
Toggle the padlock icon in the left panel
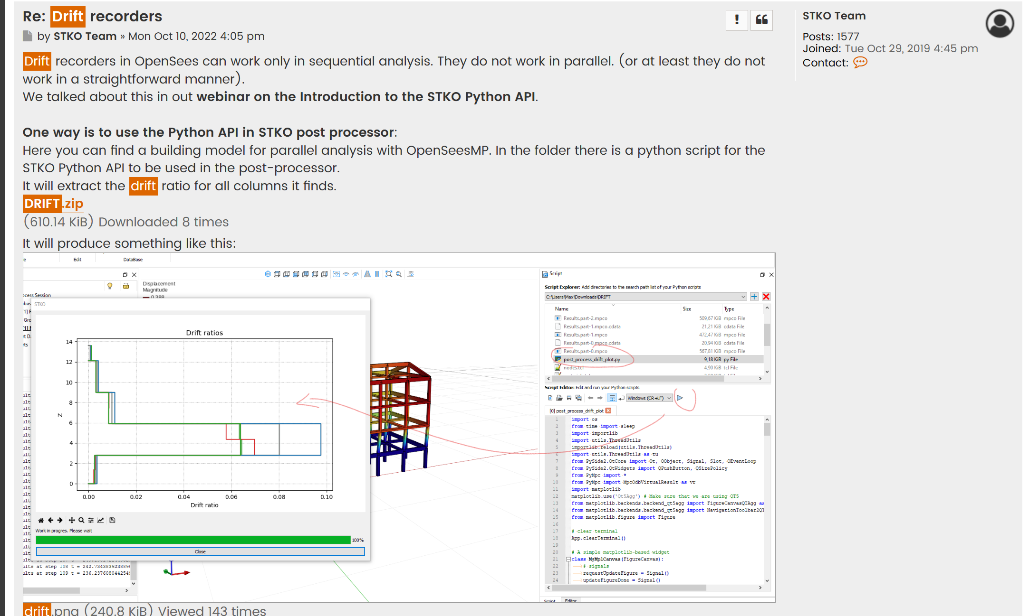tap(126, 286)
